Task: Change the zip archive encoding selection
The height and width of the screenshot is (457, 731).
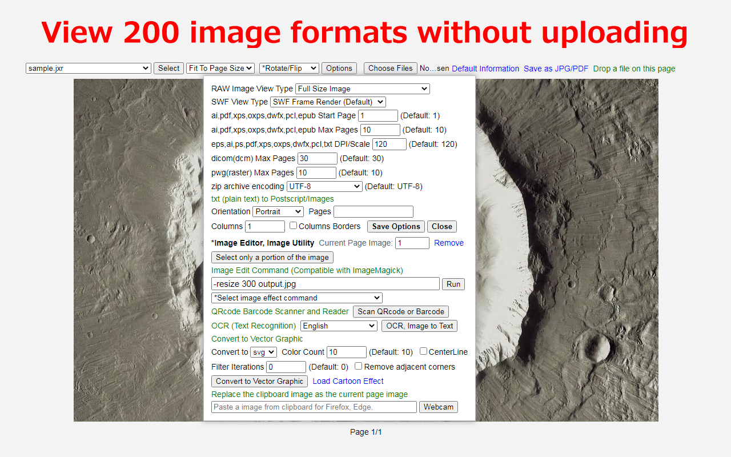Action: tap(324, 186)
